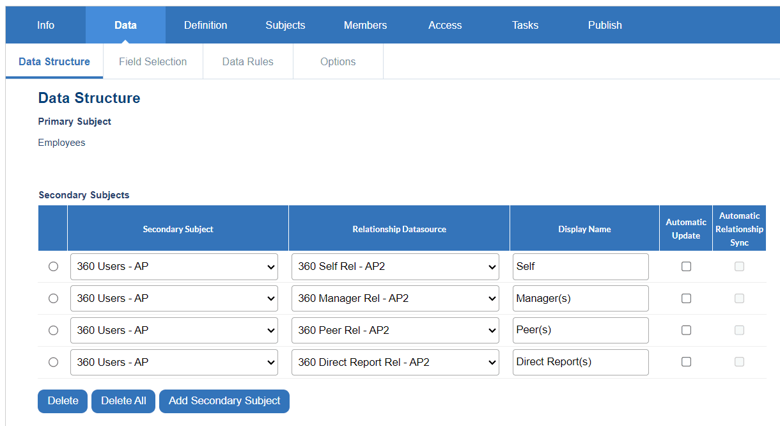Viewport: 780px width, 426px height.
Task: Select the radio button for Peer(s) row
Action: click(54, 331)
